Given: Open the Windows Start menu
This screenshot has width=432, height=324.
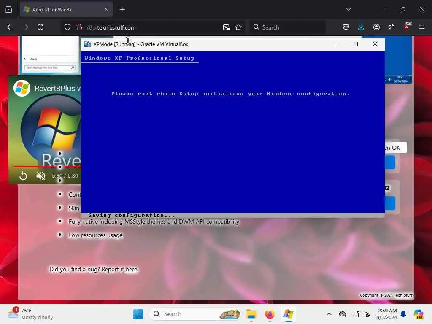Looking at the screenshot, I should coord(138,314).
